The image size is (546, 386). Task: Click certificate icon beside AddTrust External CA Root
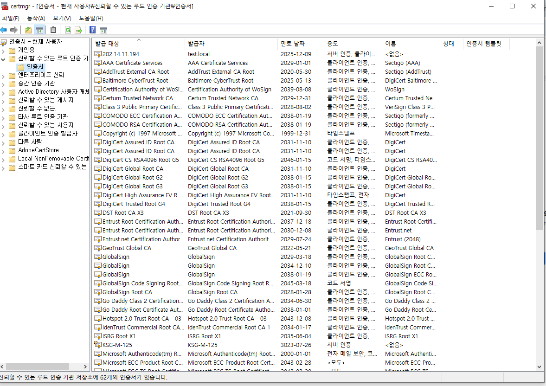(x=98, y=71)
